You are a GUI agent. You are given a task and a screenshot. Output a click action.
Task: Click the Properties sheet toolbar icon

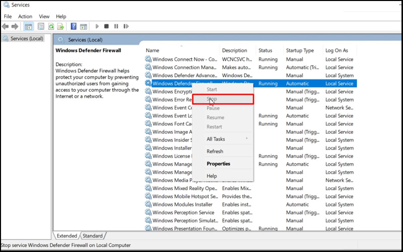point(41,26)
